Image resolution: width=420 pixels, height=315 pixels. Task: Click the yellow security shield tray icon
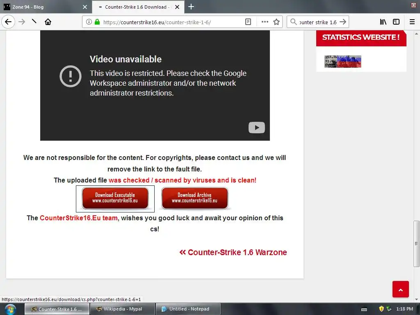381,309
